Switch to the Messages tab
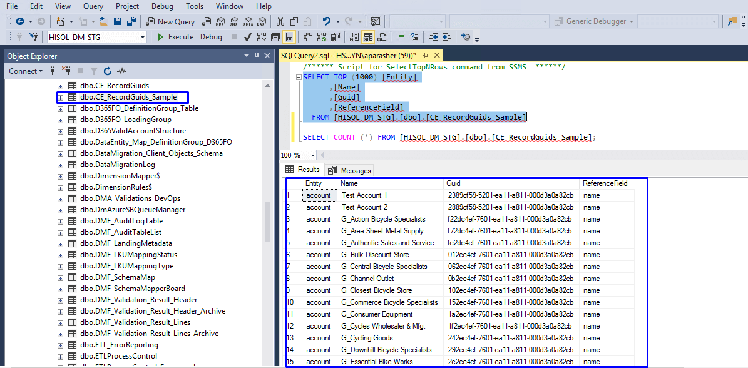The image size is (748, 368). click(349, 170)
